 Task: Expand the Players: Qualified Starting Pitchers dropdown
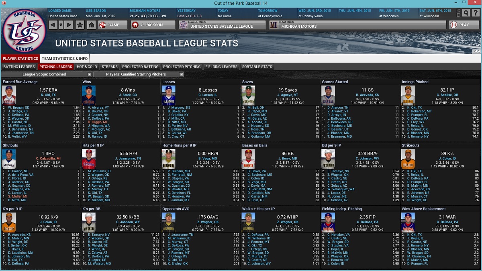tap(139, 74)
